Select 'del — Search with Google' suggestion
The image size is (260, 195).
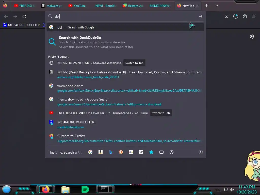tap(125, 27)
